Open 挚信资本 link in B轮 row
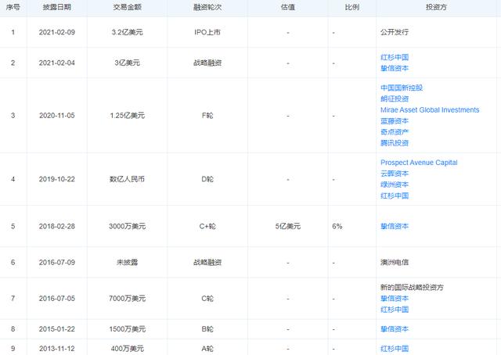Screen dimensions: 501x355 pyautogui.click(x=395, y=329)
